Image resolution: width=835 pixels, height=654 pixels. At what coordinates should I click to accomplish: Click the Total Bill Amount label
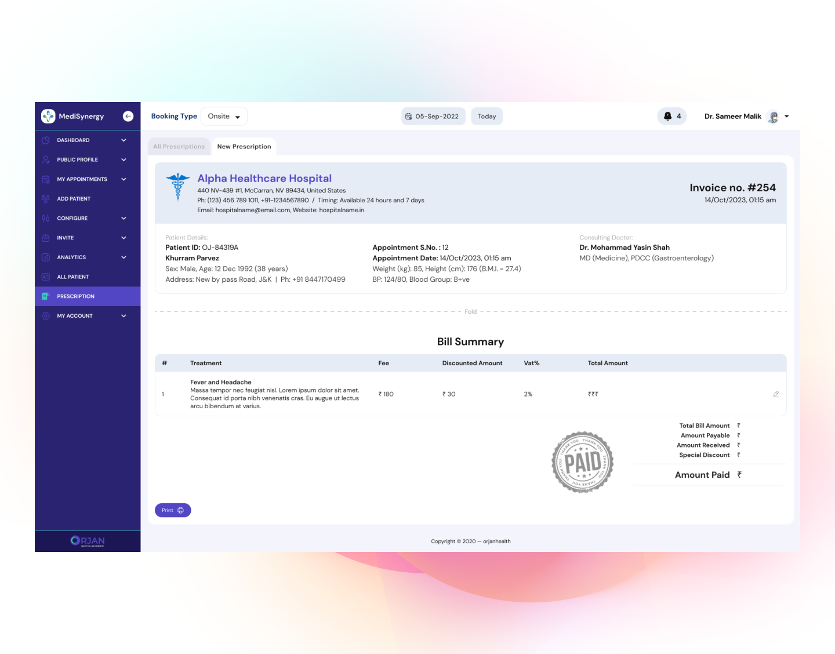[x=705, y=426]
